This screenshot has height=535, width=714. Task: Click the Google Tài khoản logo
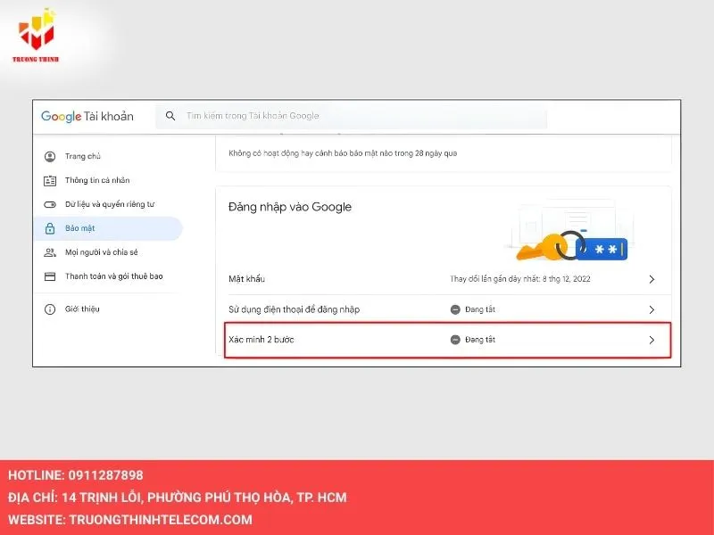tap(87, 116)
